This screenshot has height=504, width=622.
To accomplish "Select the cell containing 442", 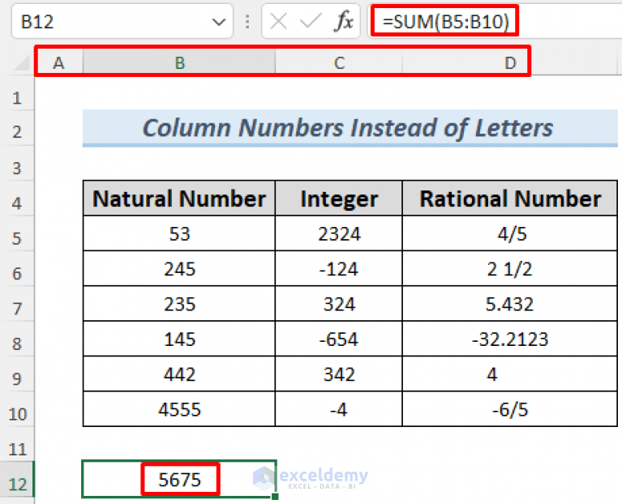I will (x=179, y=374).
